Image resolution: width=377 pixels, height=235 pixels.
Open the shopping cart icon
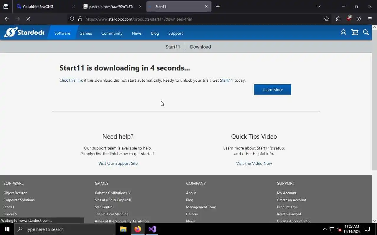pyautogui.click(x=355, y=33)
